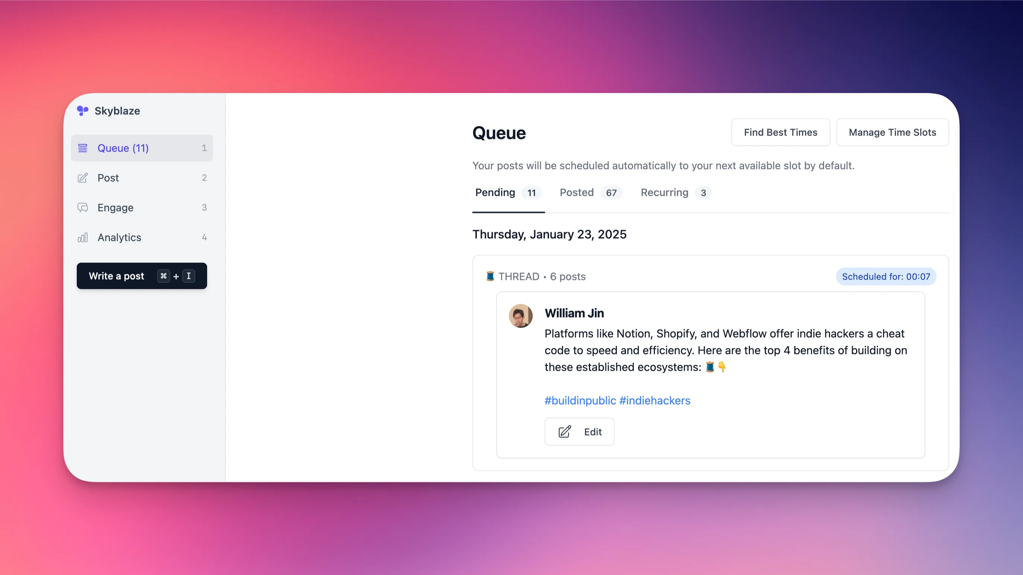The height and width of the screenshot is (575, 1023).
Task: Click the Post navigation icon in sidebar
Action: pos(82,178)
